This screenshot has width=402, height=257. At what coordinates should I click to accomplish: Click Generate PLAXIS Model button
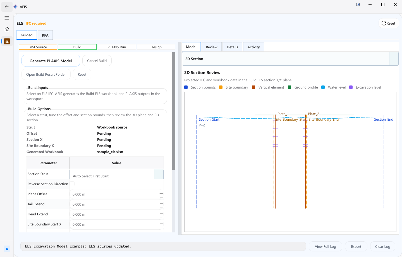tap(51, 61)
